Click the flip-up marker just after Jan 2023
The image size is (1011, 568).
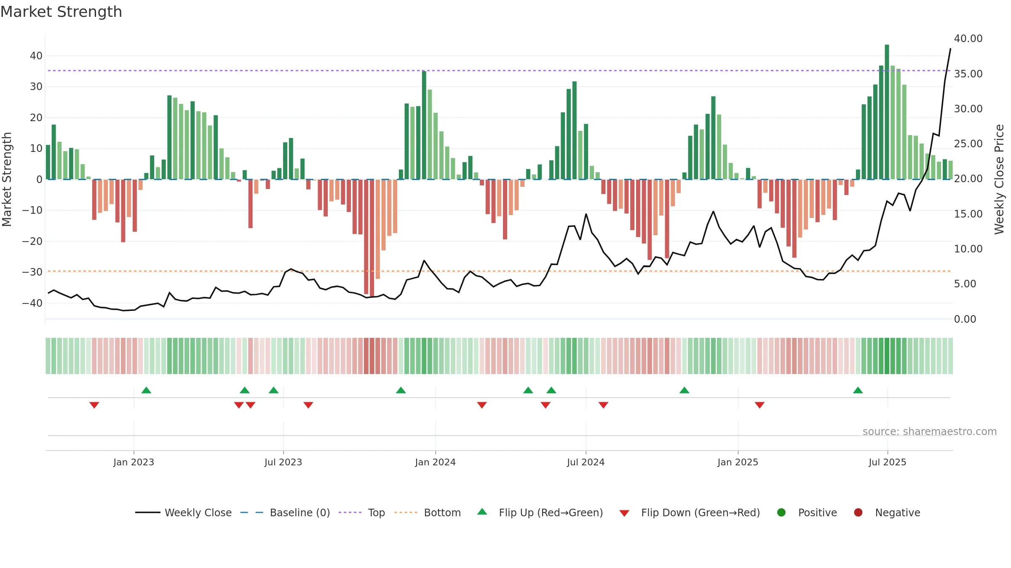(146, 390)
